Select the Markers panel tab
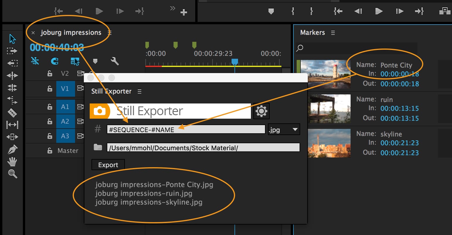The image size is (452, 235). click(312, 32)
